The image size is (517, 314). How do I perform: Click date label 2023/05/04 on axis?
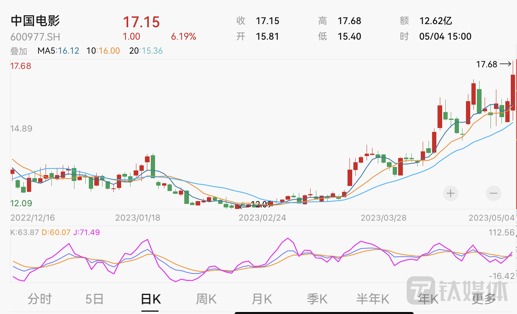click(x=491, y=217)
